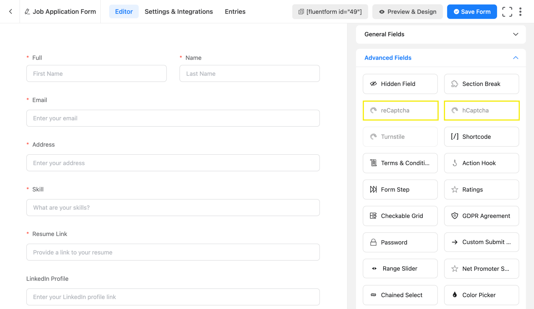This screenshot has width=534, height=309.
Task: Select the reCaptcha field icon
Action: (373, 110)
